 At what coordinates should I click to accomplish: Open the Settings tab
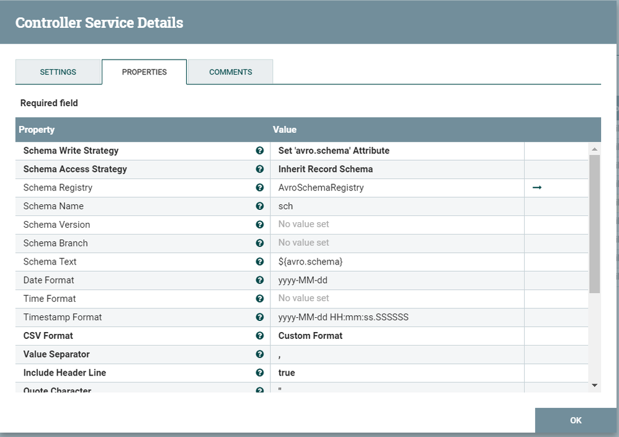click(58, 72)
